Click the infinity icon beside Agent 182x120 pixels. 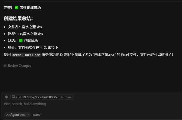[8, 115]
